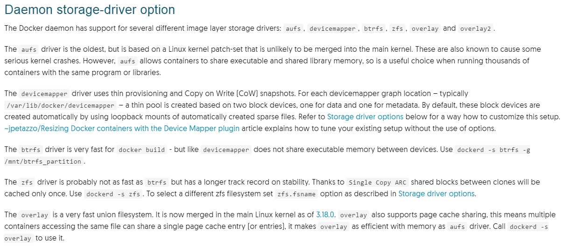Open the jpetazzo Resizing Docker containers article

[122, 128]
